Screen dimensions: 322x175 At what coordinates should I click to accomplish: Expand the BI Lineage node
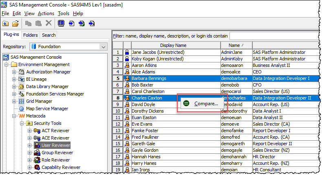[14, 79]
